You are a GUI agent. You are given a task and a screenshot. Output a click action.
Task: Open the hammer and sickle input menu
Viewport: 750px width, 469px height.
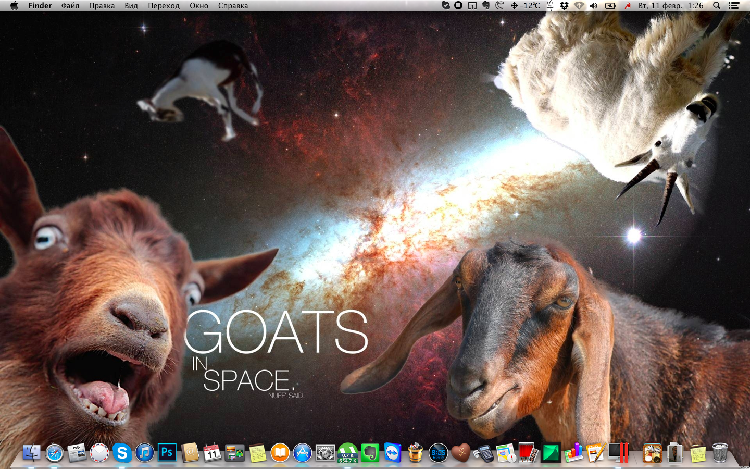[x=628, y=6]
